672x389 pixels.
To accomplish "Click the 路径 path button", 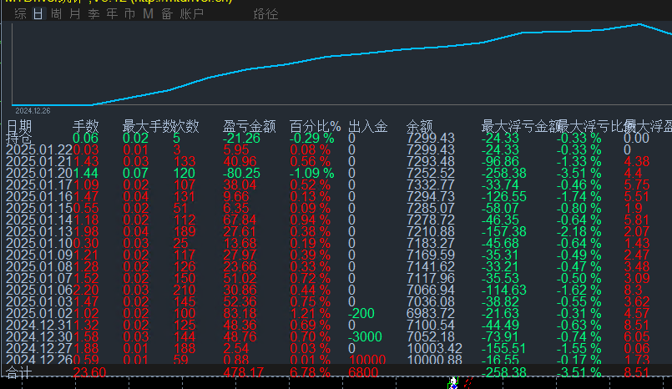I will [265, 14].
